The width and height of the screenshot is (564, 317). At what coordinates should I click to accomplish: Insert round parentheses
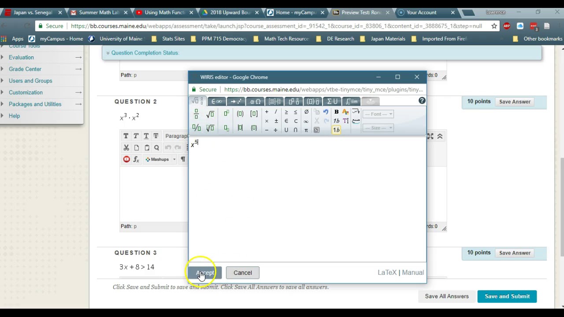point(240,114)
